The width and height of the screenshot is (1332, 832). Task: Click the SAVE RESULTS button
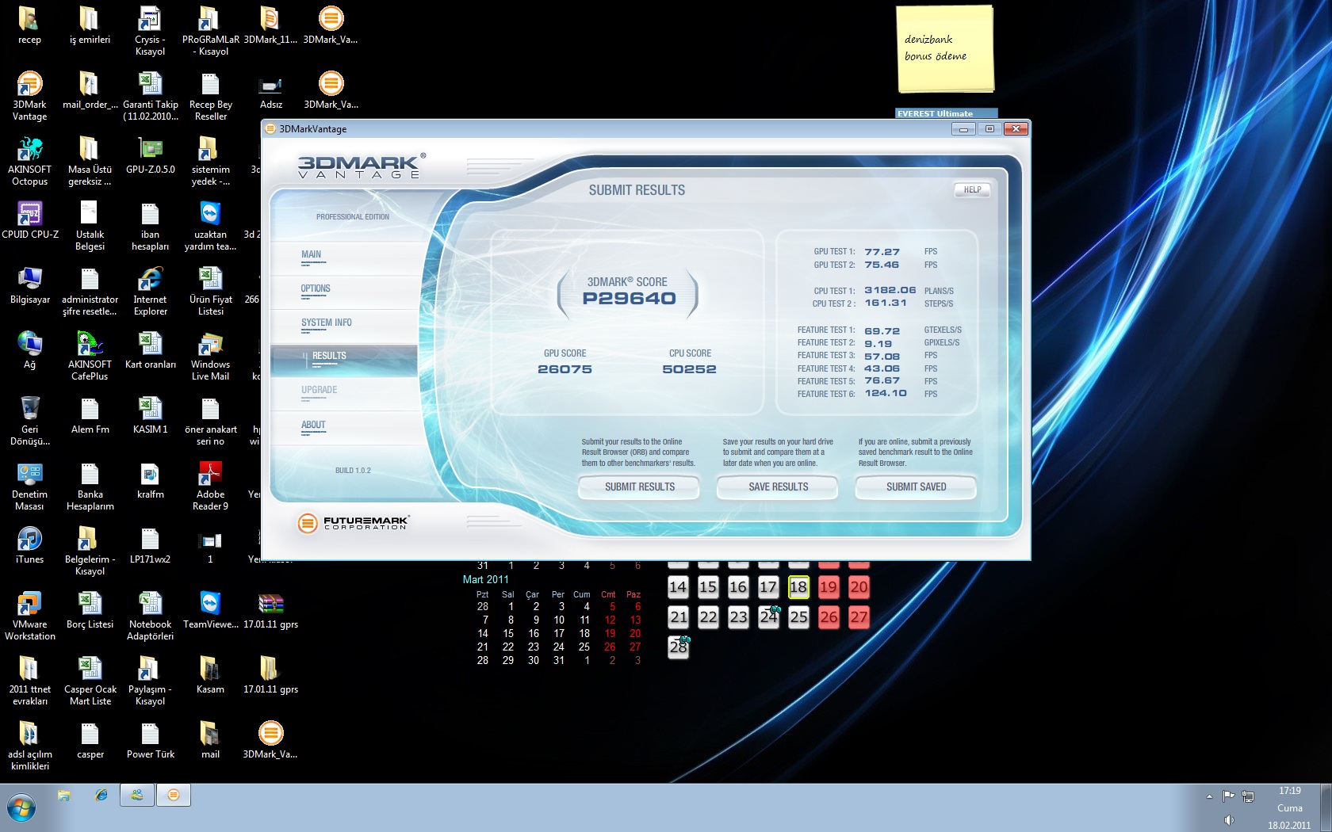pos(778,487)
